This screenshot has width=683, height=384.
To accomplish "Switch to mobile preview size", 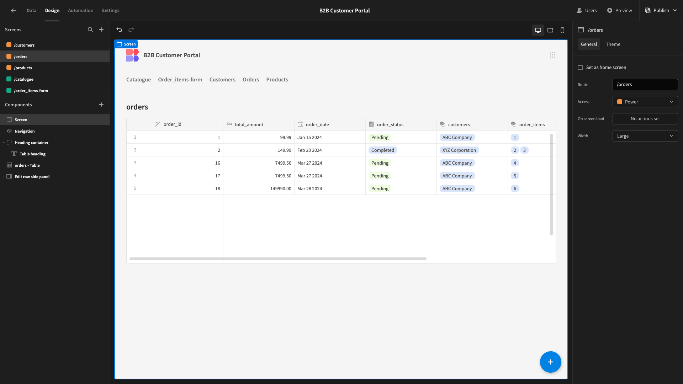I will [562, 30].
